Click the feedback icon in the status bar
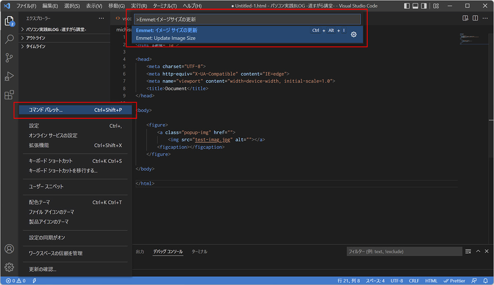This screenshot has height=285, width=494. point(475,281)
